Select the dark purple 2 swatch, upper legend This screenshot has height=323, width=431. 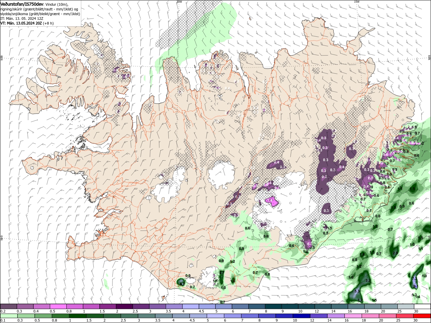pos(124,307)
